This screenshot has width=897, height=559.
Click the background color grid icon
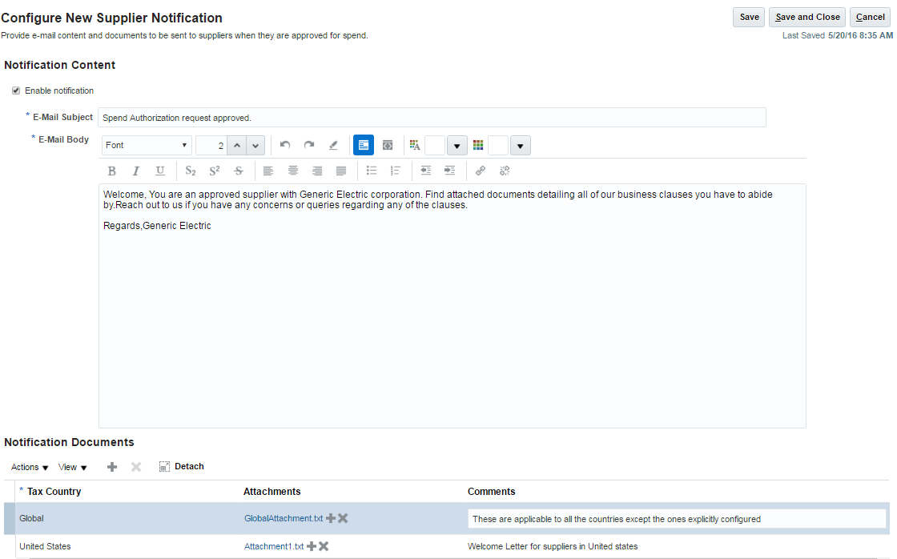pyautogui.click(x=478, y=145)
